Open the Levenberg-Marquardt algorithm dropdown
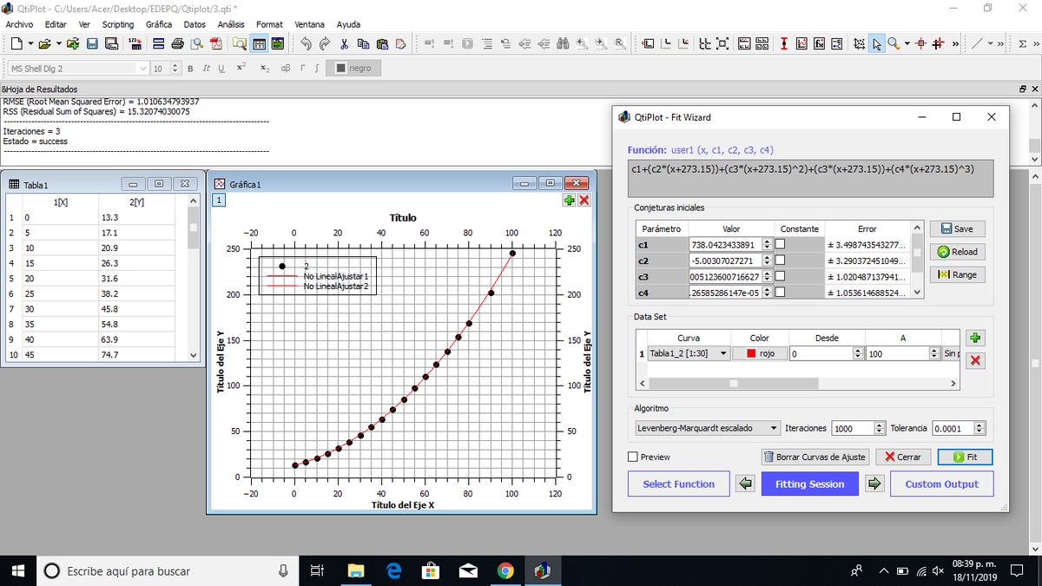Image resolution: width=1042 pixels, height=586 pixels. tap(708, 428)
